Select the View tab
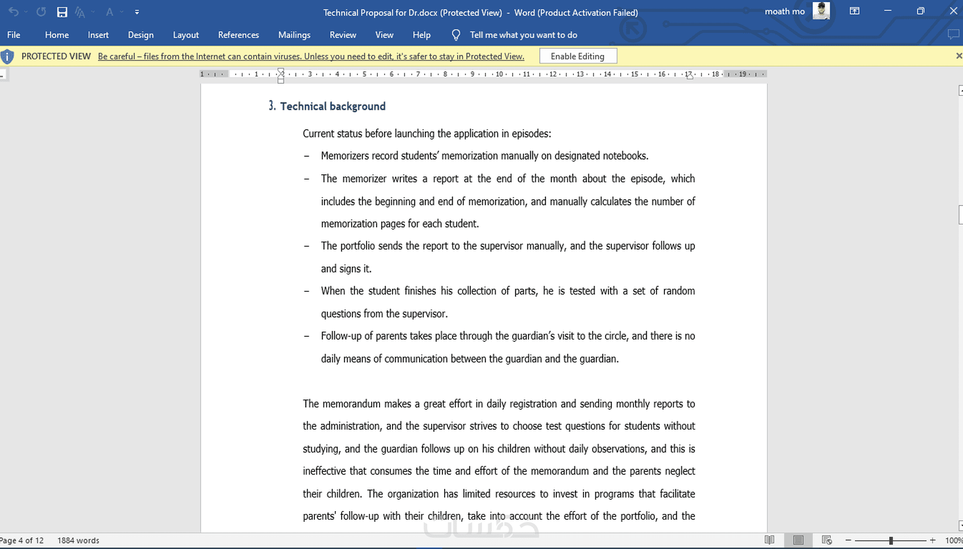The width and height of the screenshot is (963, 549). coord(384,35)
